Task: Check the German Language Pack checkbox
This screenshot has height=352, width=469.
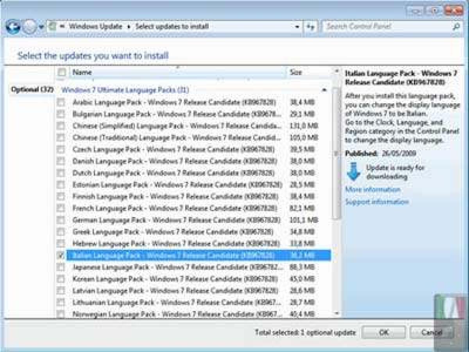Action: click(x=61, y=220)
